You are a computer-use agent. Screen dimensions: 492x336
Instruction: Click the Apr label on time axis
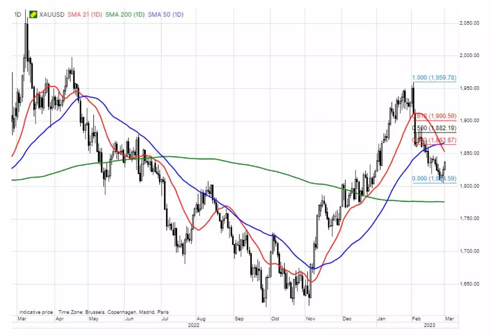pos(59,319)
